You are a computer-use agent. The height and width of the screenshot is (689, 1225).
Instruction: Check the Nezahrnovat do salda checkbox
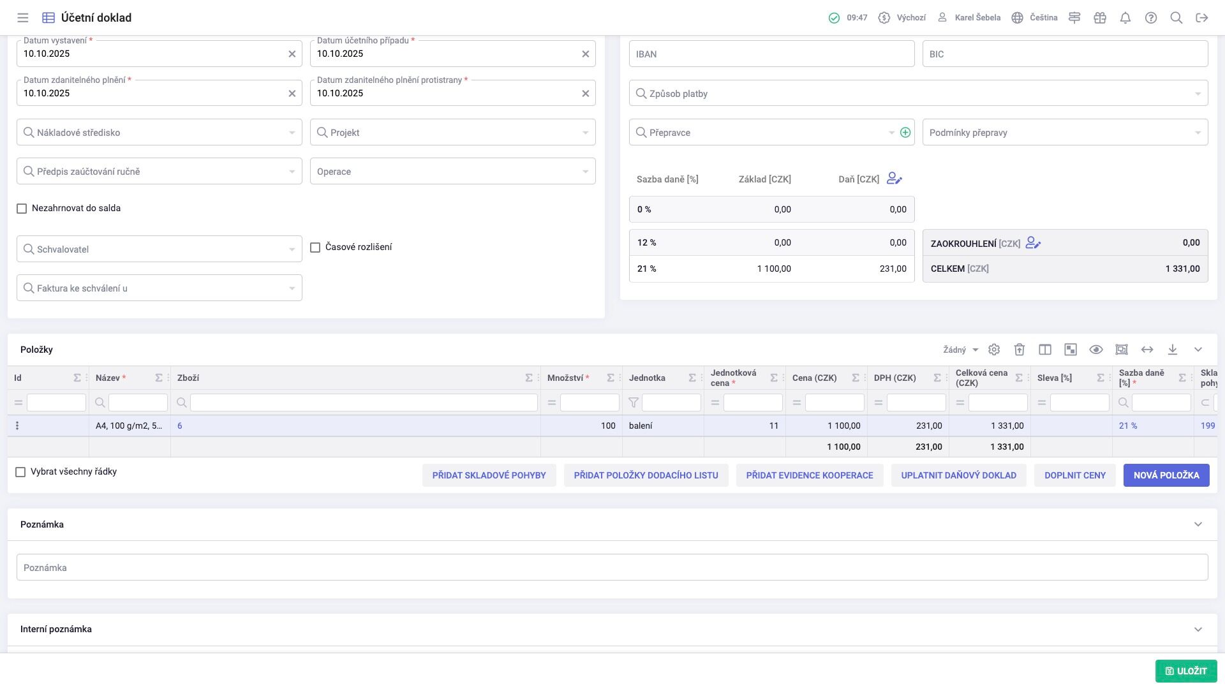click(22, 209)
